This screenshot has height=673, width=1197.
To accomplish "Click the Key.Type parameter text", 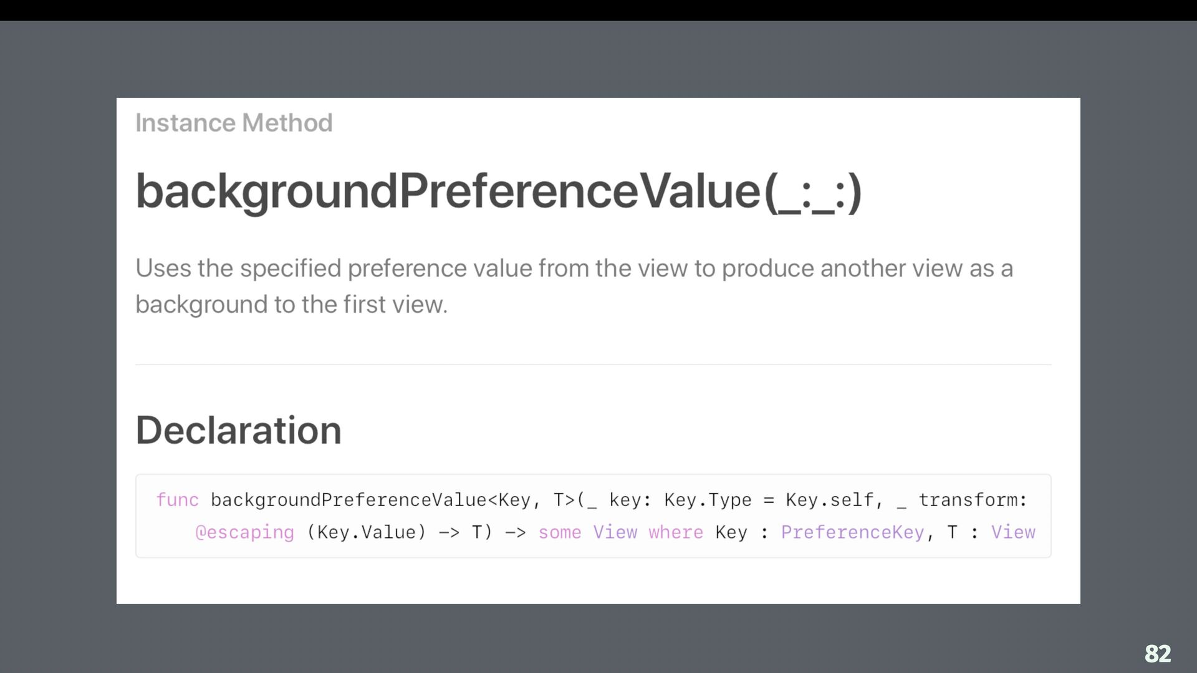I will (x=708, y=500).
